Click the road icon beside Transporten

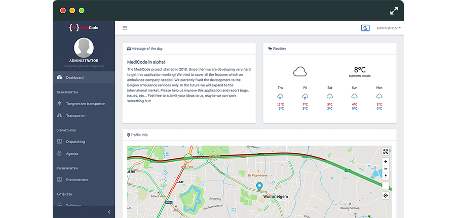point(59,115)
